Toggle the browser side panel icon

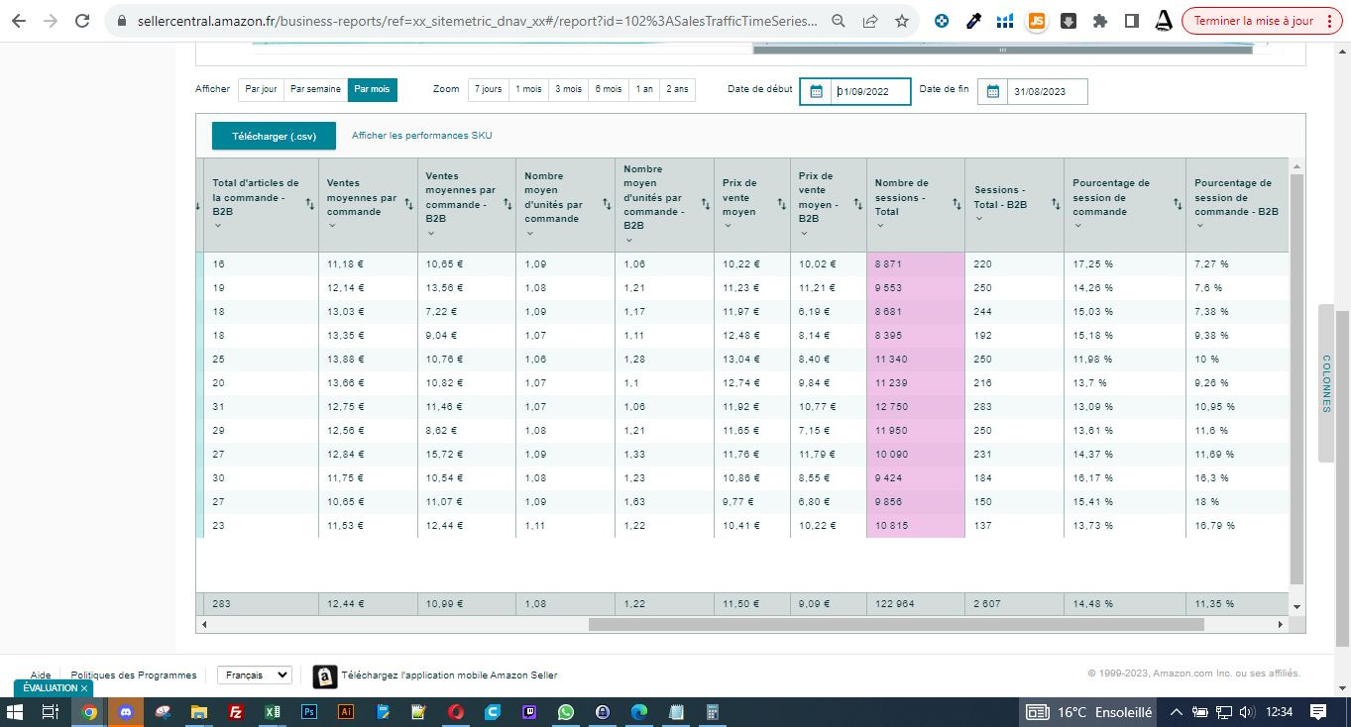pos(1131,21)
